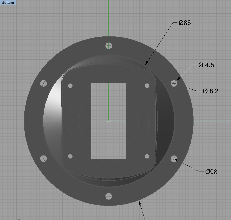
Task: Pick the rectangular cutout in the center plate
Action: (109, 121)
